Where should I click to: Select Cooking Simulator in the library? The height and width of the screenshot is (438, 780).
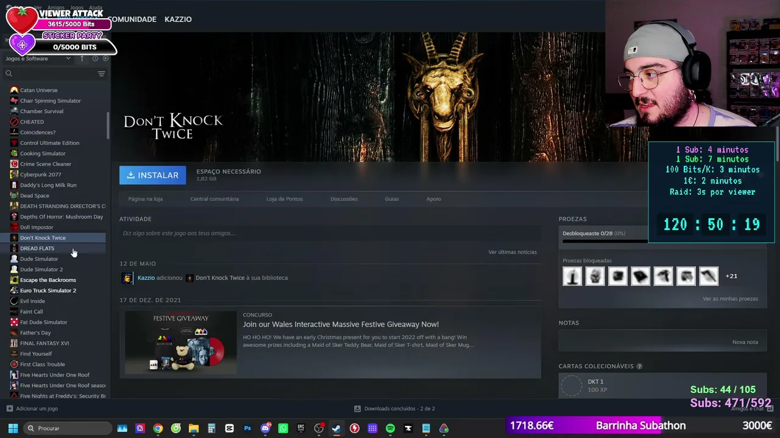[x=42, y=153]
